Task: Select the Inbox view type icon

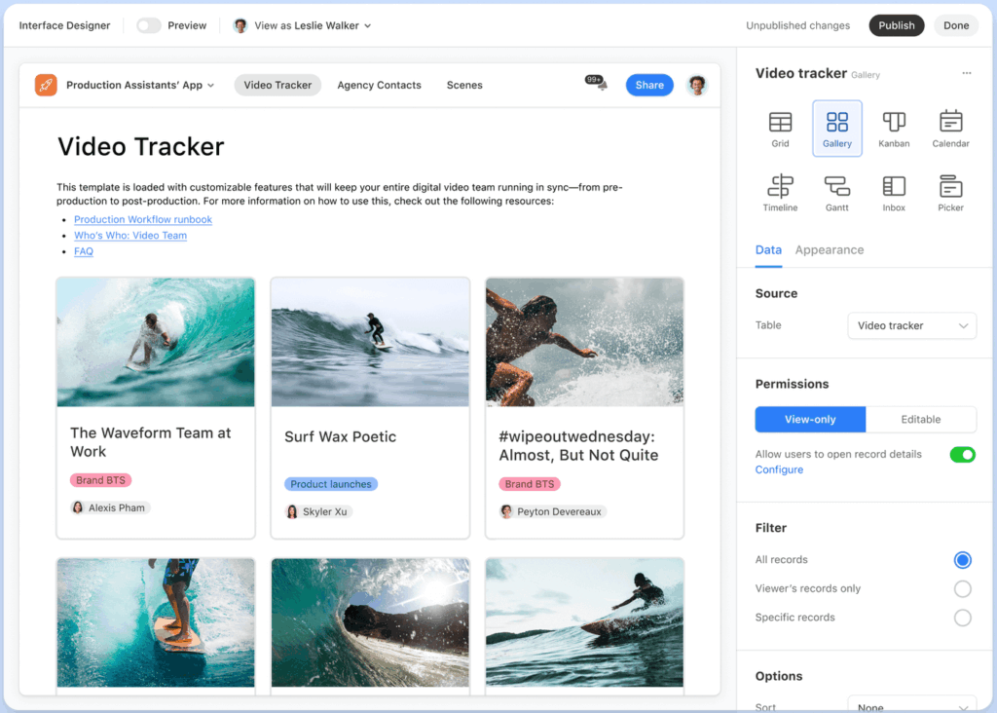Action: 894,193
